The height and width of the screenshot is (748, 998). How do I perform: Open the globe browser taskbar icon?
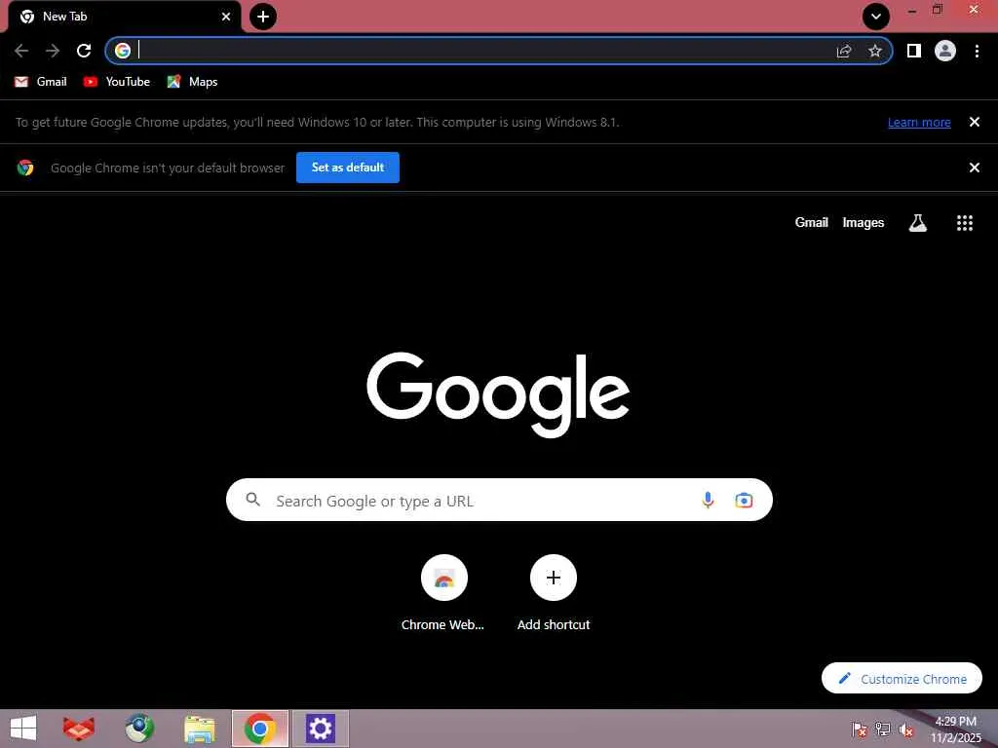tap(139, 729)
